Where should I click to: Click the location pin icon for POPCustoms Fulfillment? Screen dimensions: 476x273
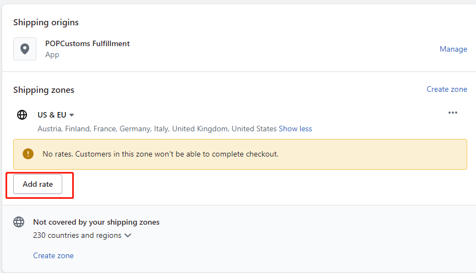coord(25,49)
